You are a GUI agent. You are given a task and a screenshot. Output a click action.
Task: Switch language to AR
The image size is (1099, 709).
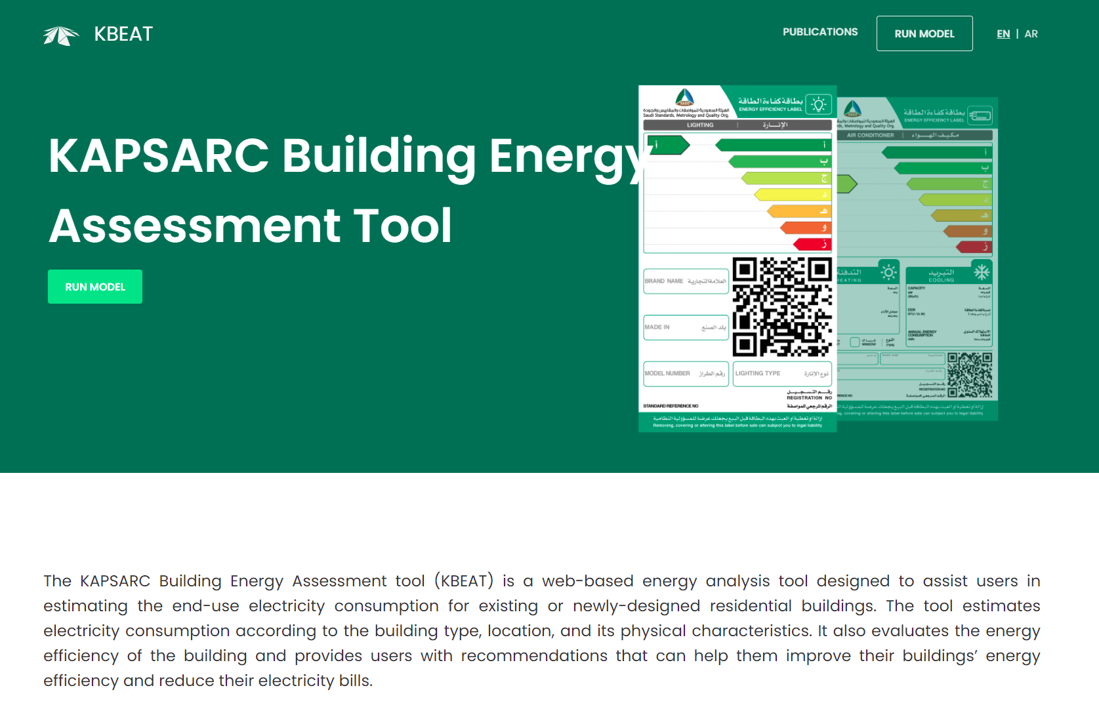1031,33
